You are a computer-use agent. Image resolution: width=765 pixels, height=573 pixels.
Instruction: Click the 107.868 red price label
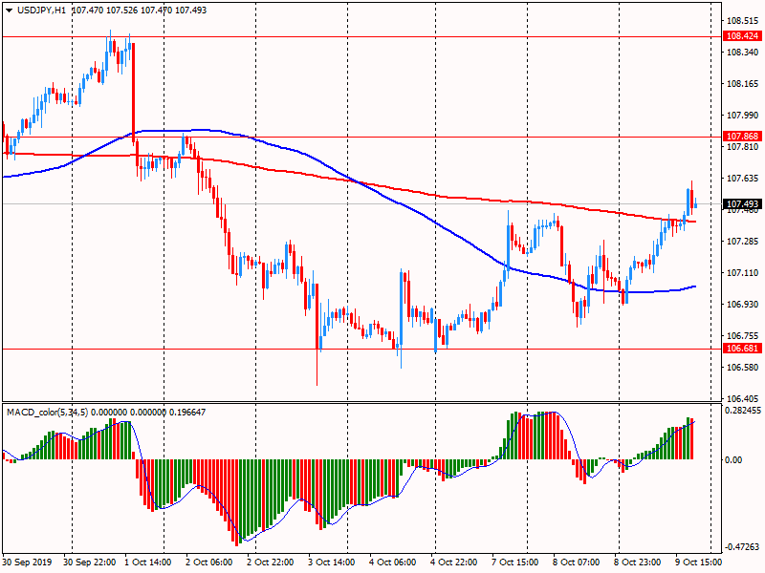click(743, 137)
